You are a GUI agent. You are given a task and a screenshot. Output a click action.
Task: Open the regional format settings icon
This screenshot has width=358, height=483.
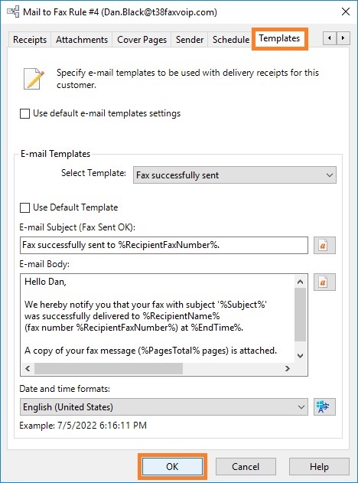[324, 407]
